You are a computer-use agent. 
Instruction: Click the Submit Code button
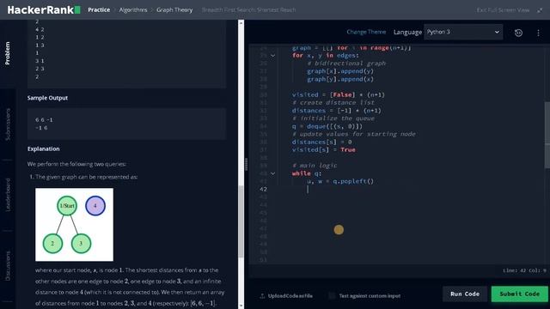pos(519,294)
